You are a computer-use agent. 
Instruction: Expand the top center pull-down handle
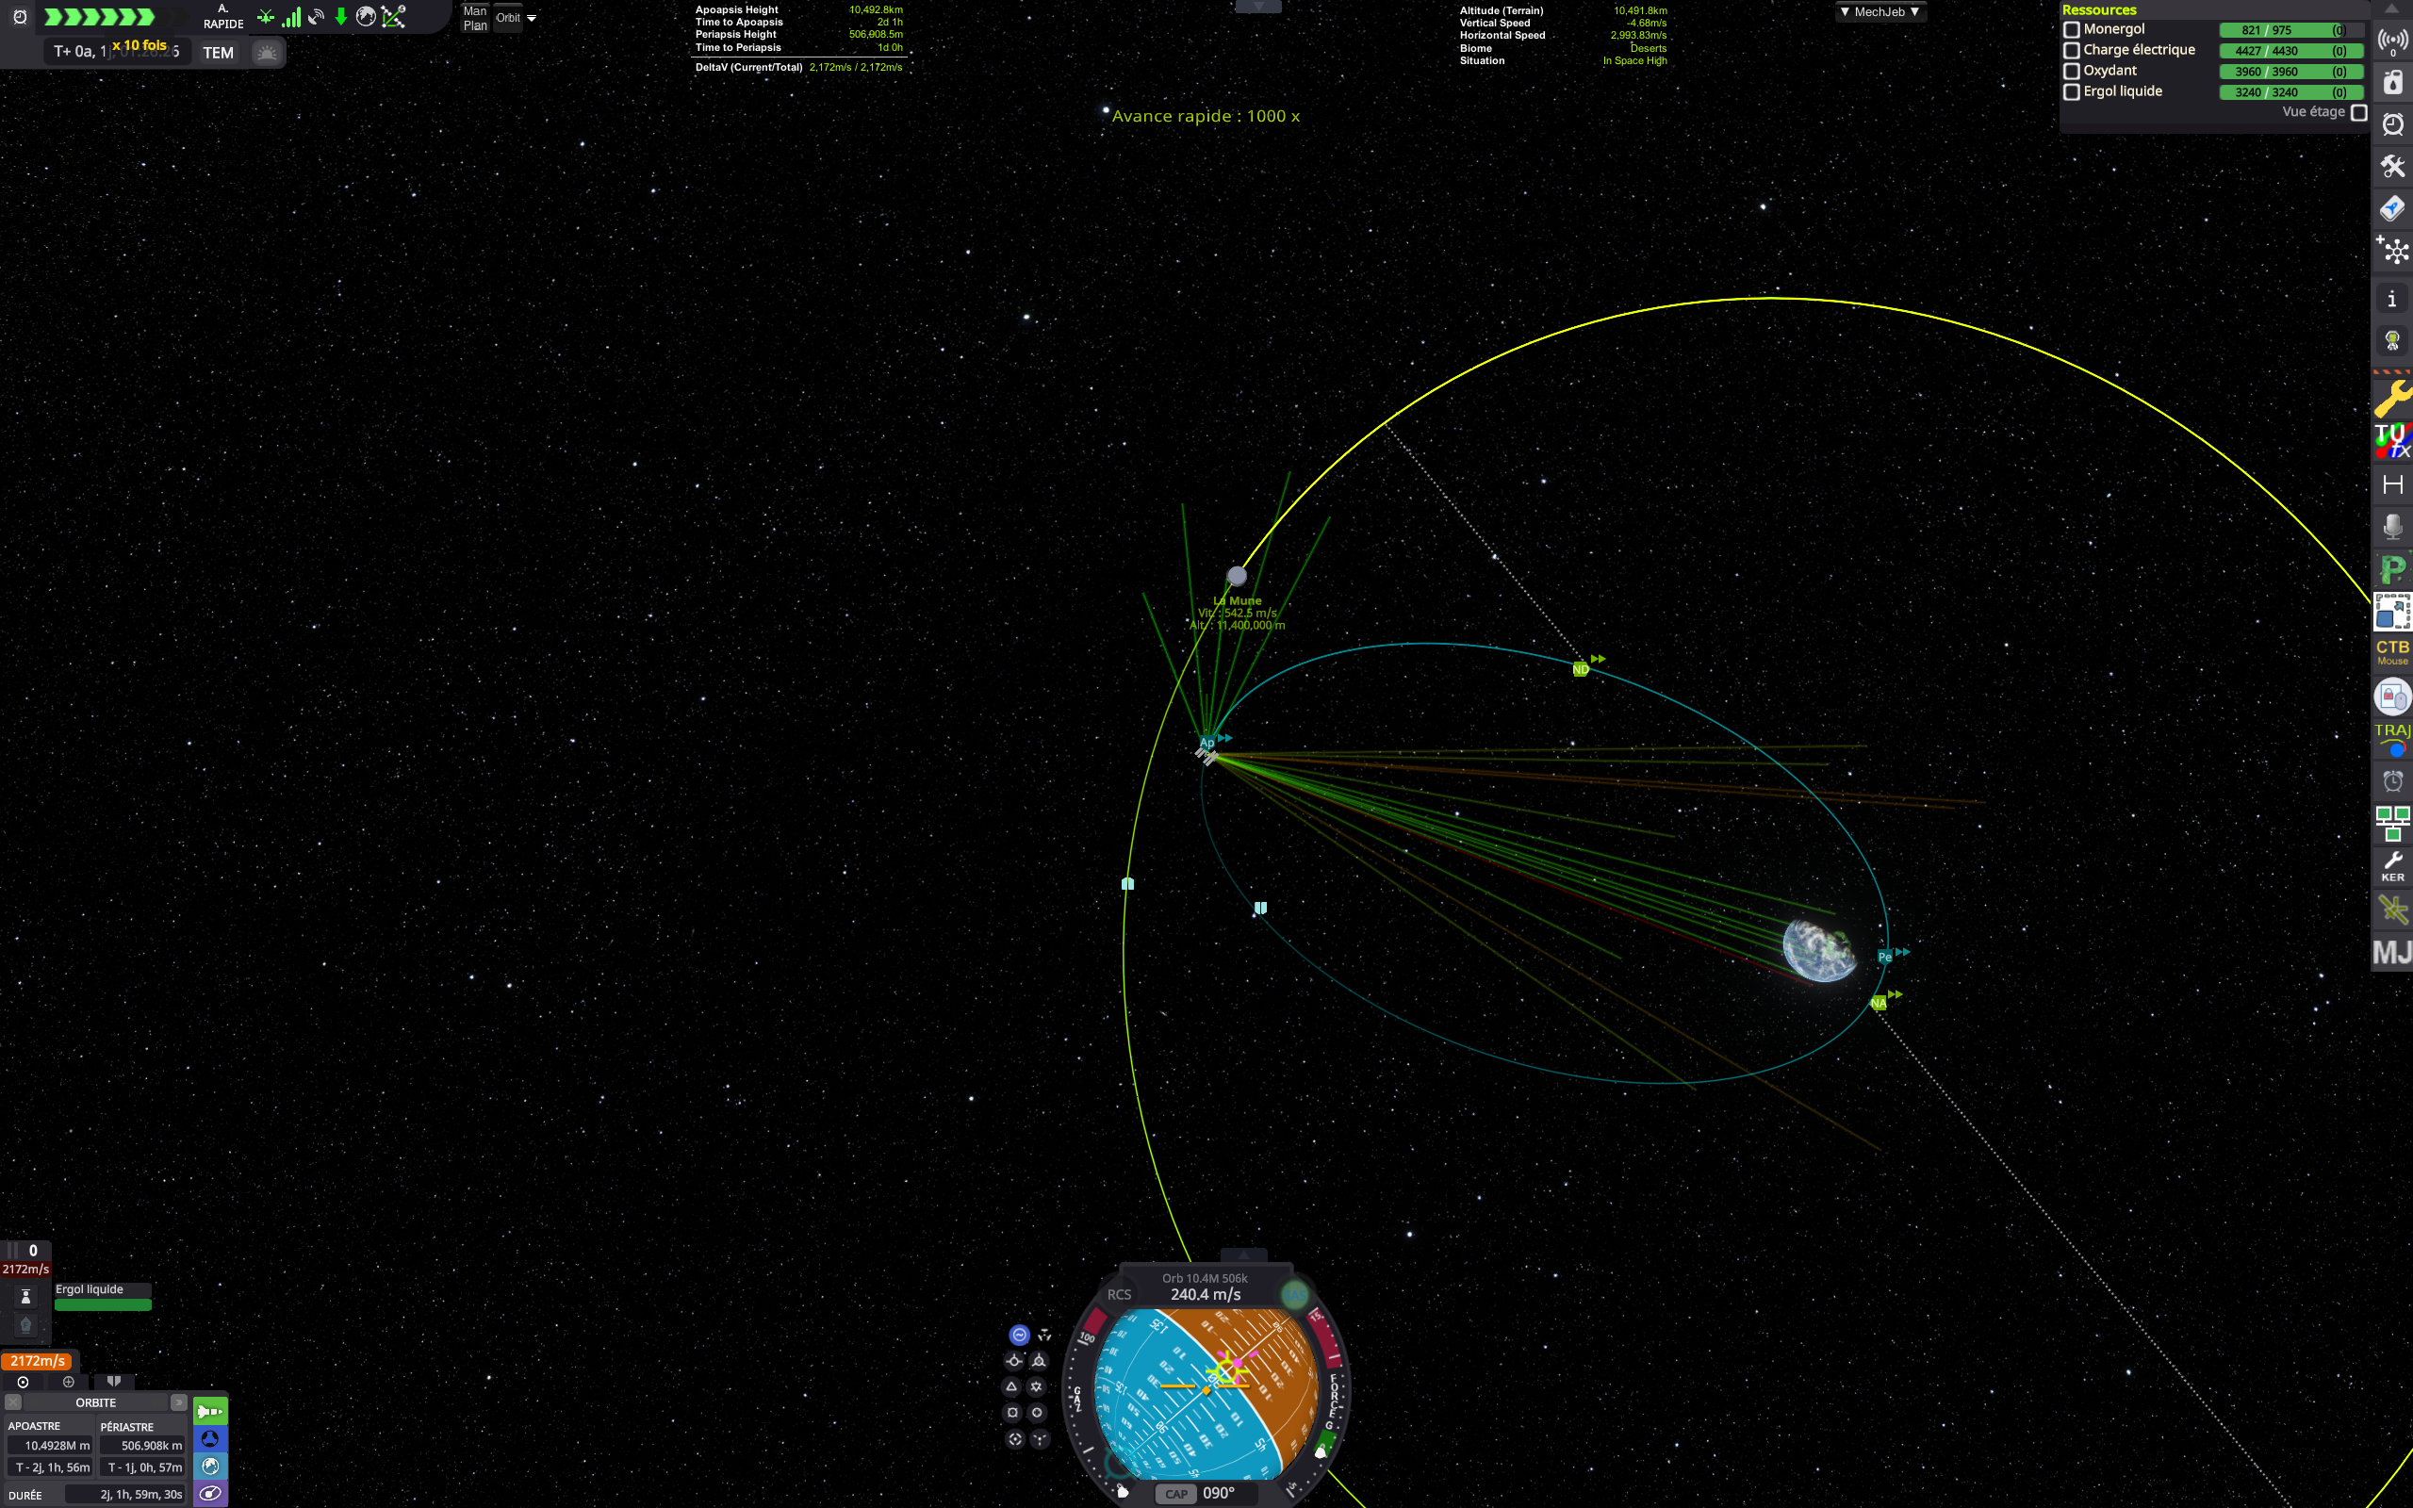pos(1257,6)
